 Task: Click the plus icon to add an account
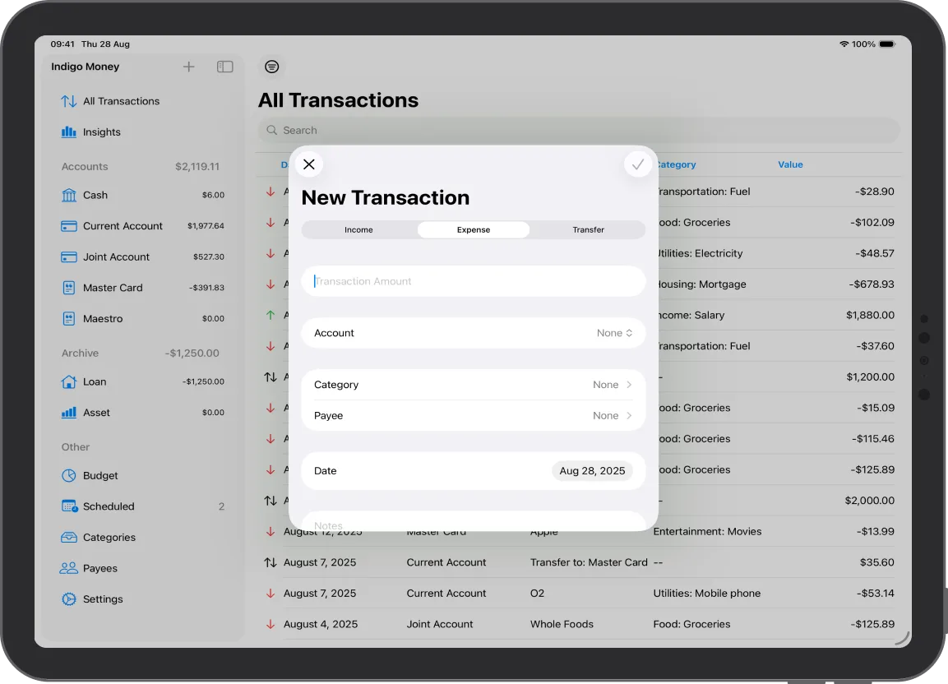coord(188,67)
